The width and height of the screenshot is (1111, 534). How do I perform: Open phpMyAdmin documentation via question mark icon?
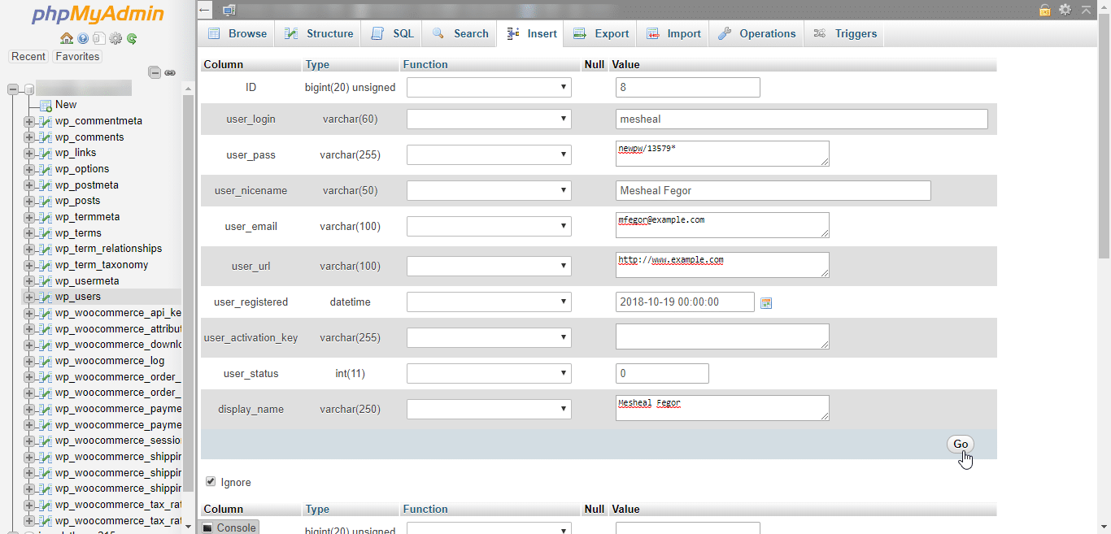pos(82,38)
